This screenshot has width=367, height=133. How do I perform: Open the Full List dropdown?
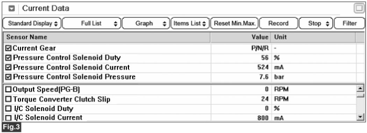92,23
